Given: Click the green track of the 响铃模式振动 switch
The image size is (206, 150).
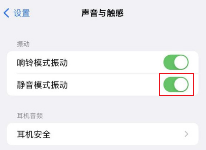Looking at the screenshot, I should pyautogui.click(x=170, y=62).
